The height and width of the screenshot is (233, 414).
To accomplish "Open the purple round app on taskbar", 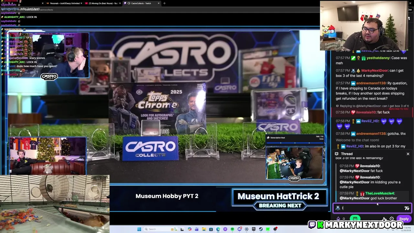I will tap(225, 229).
